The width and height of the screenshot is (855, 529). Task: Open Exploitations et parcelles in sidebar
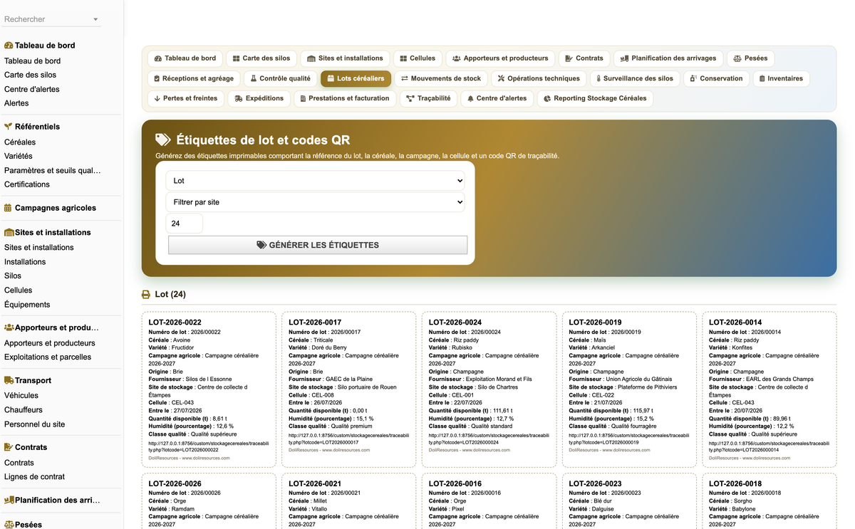click(x=48, y=357)
